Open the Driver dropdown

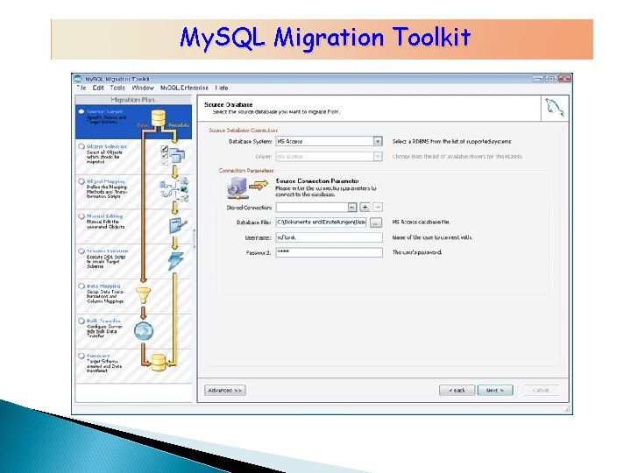(x=378, y=156)
